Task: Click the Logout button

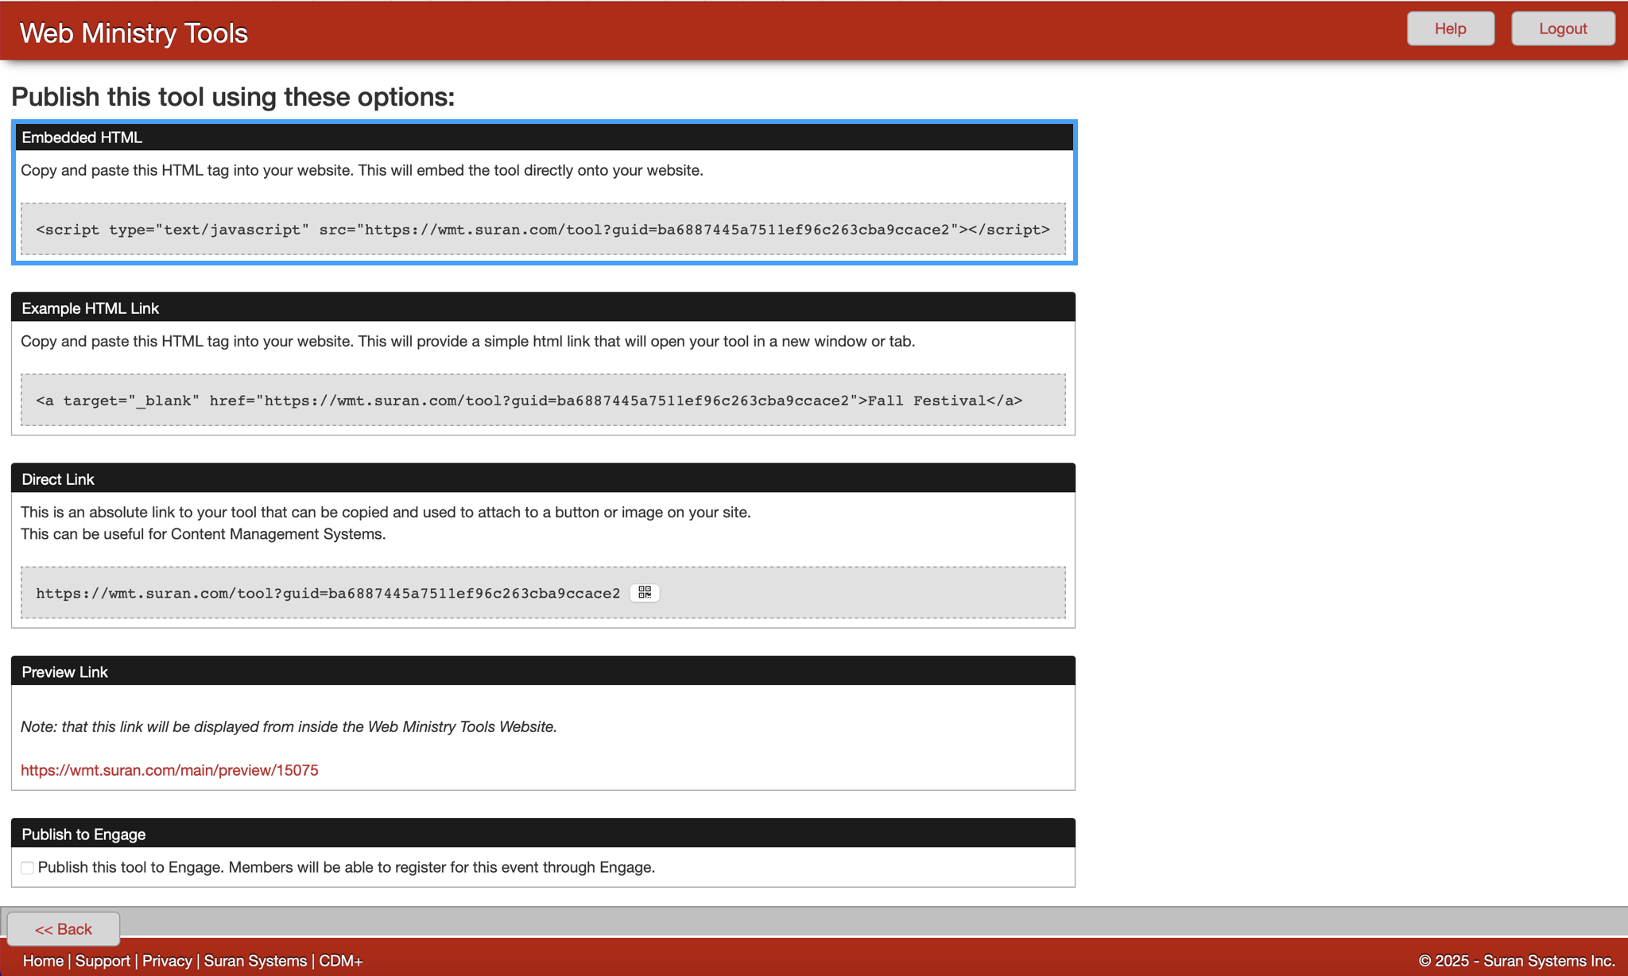Action: [1563, 29]
